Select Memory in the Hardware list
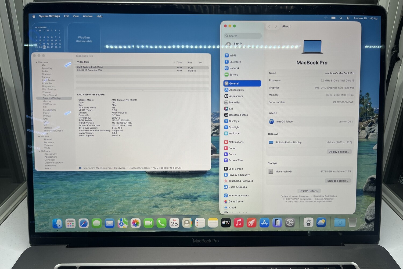 (47, 101)
